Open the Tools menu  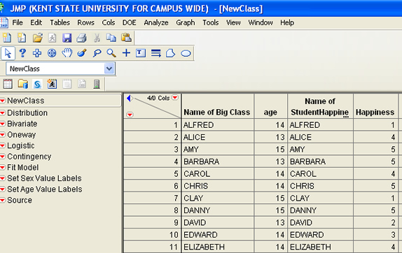pos(211,23)
